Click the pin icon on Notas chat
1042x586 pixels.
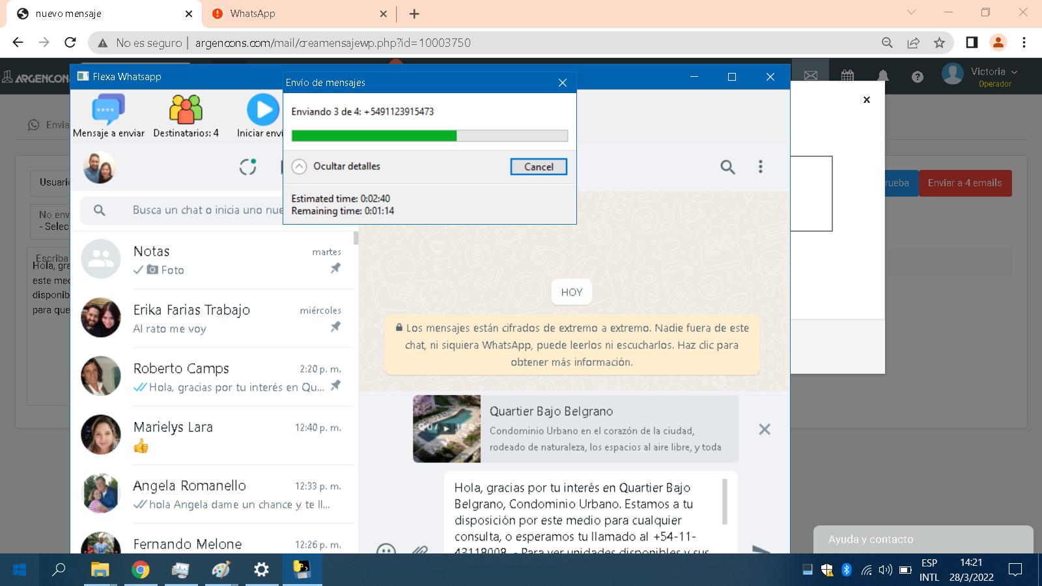[x=335, y=268]
